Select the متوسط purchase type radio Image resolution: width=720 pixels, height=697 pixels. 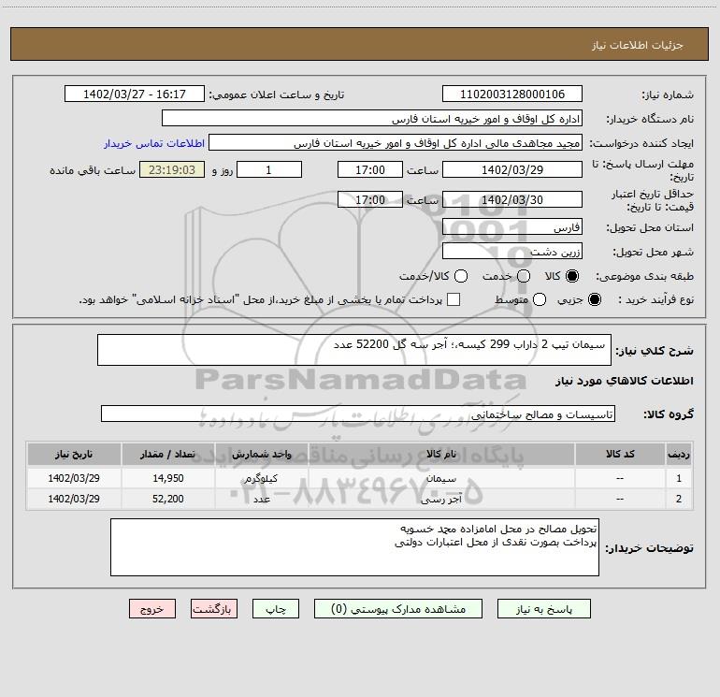[540, 299]
